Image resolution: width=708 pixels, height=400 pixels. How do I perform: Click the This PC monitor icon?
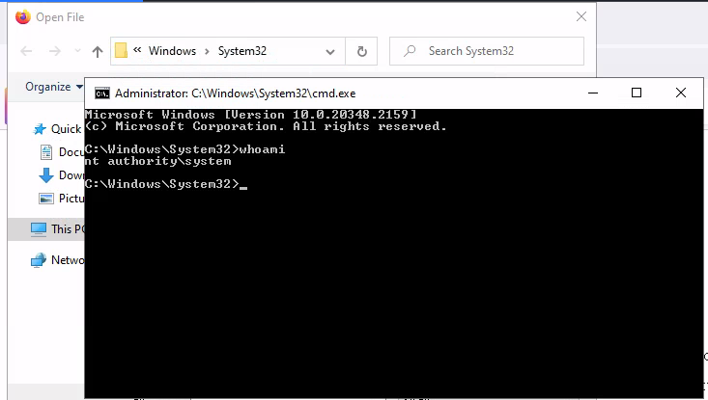[x=39, y=229]
